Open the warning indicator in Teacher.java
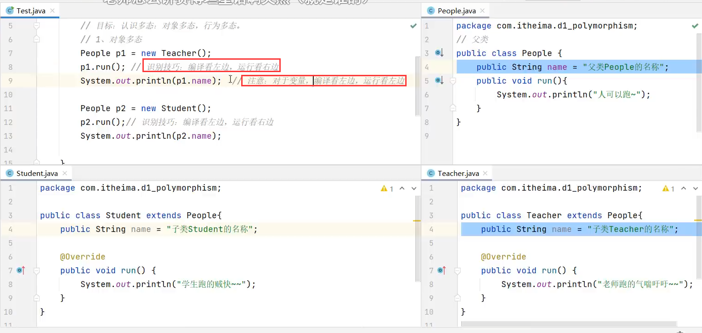This screenshot has height=333, width=702. pos(668,188)
